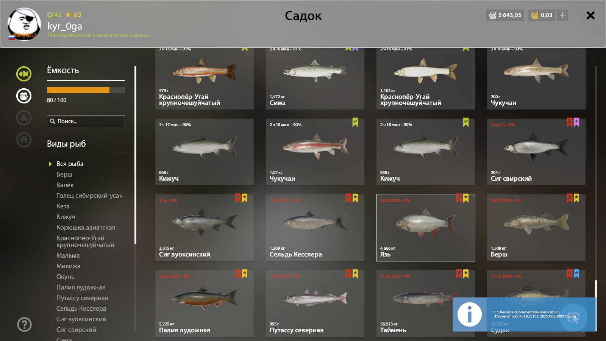The image size is (606, 341).
Task: Click the silver coins balance icon
Action: pos(492,15)
